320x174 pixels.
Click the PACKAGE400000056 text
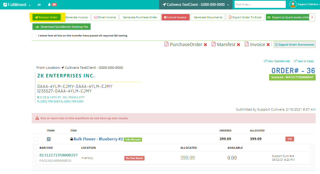point(55,161)
